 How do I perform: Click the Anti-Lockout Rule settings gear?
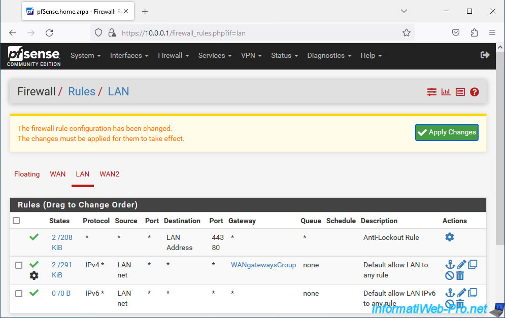pyautogui.click(x=450, y=237)
